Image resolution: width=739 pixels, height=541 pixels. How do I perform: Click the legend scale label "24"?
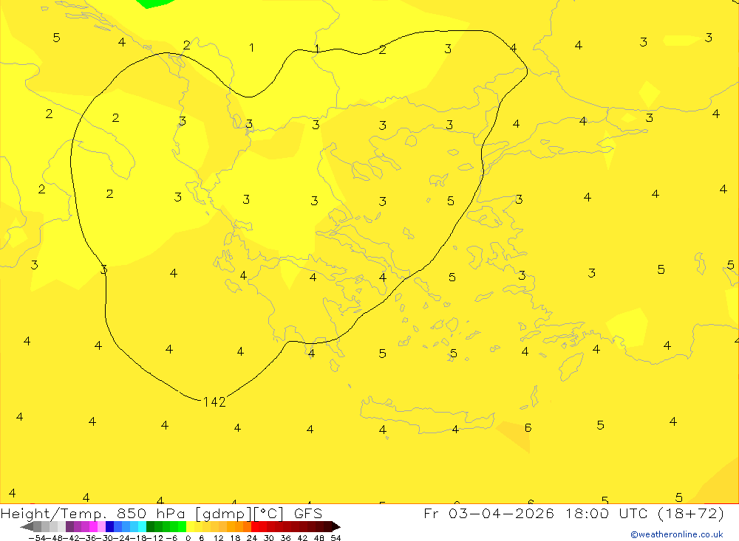[252, 538]
